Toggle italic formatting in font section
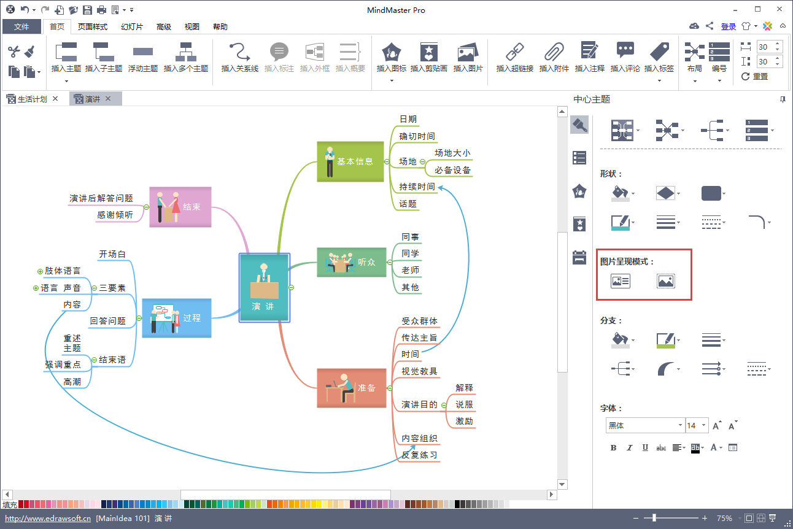 click(x=629, y=448)
